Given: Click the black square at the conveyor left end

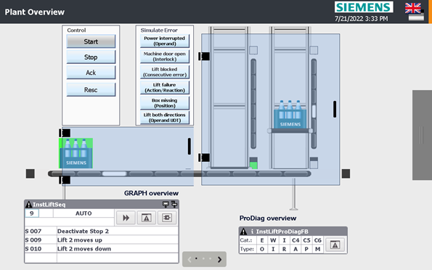Looking at the screenshot, I should pyautogui.click(x=30, y=173).
